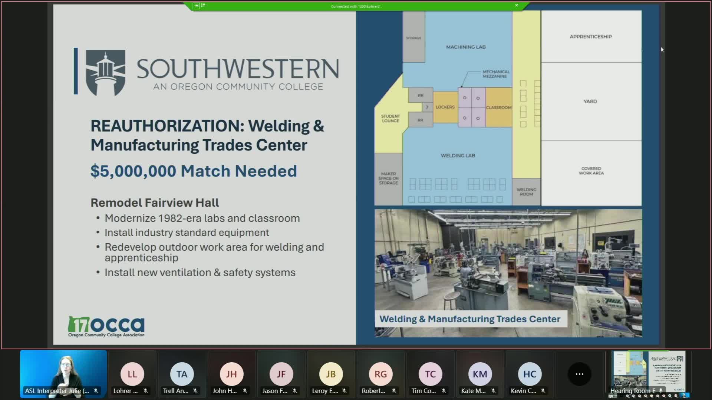The height and width of the screenshot is (400, 712).
Task: Click the JB participant avatar
Action: click(x=331, y=374)
